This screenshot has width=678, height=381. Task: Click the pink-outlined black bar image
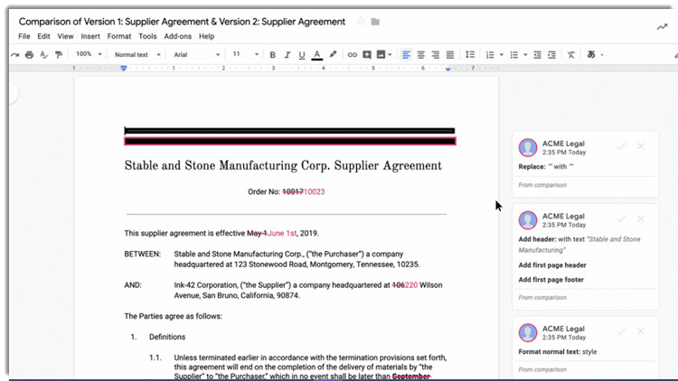[289, 141]
